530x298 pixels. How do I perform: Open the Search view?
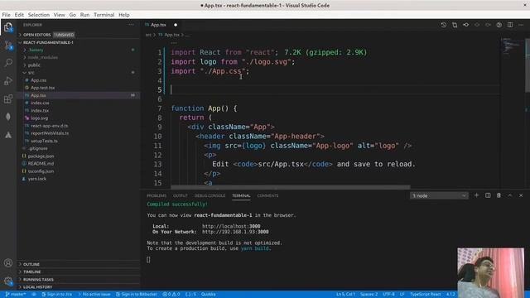pyautogui.click(x=8, y=63)
